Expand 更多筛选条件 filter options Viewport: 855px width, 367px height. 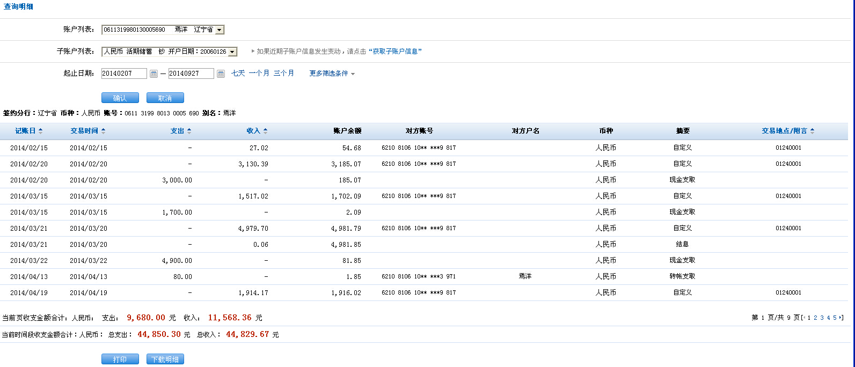[332, 74]
